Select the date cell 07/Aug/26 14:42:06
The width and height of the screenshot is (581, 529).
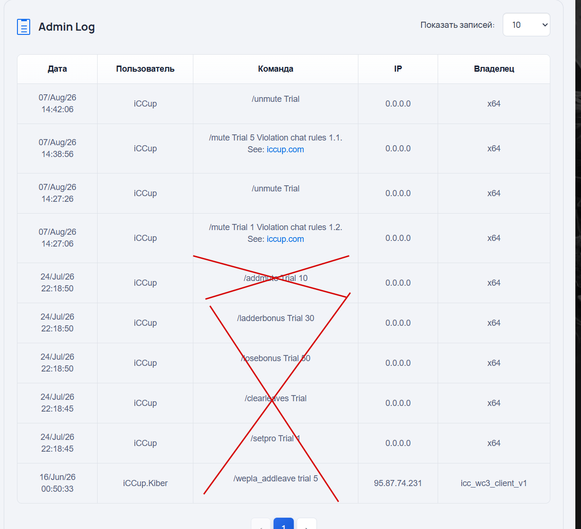point(58,103)
